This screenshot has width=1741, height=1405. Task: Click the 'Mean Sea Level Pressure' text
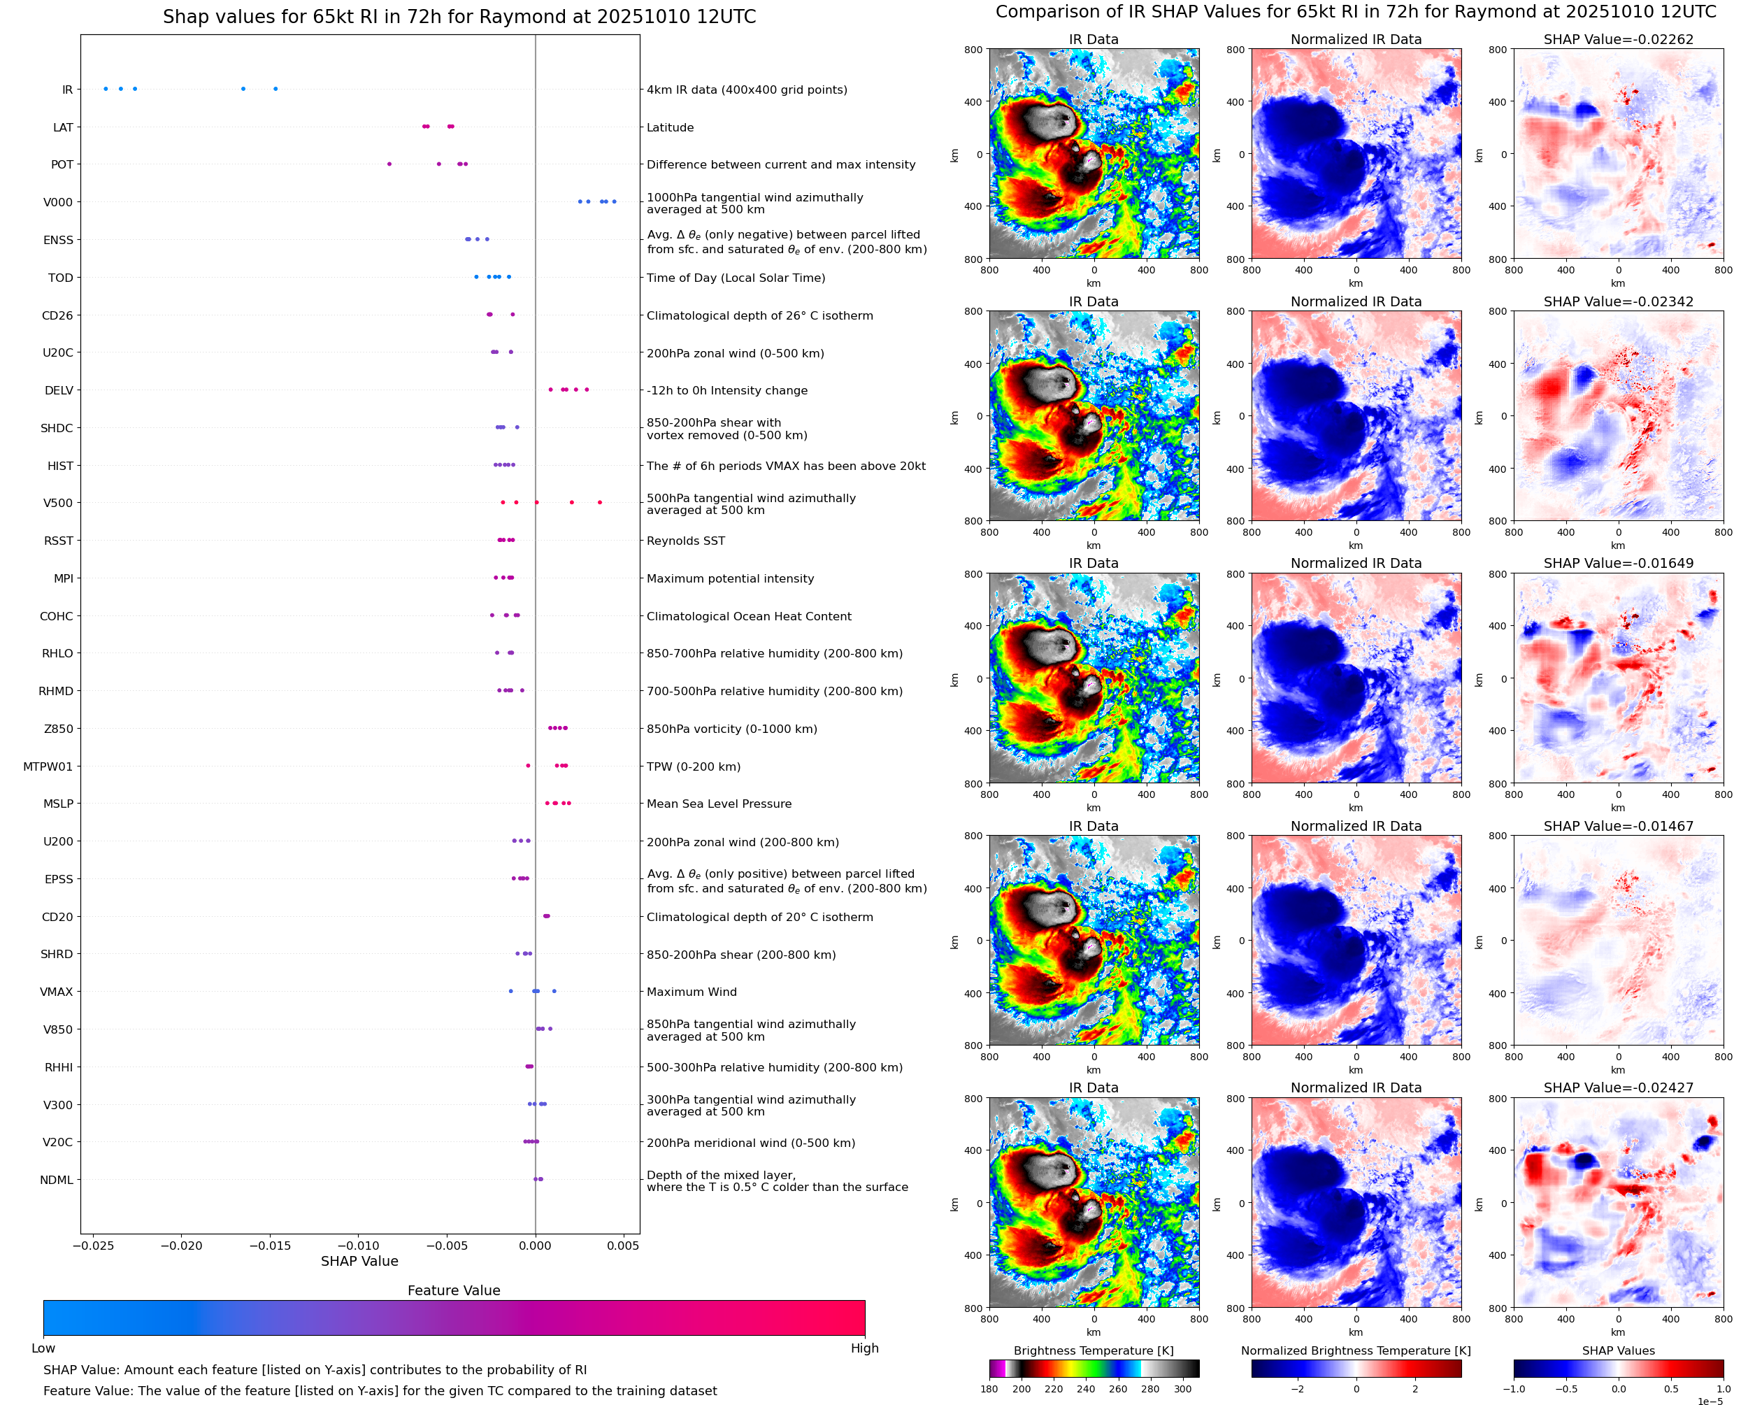[x=718, y=804]
